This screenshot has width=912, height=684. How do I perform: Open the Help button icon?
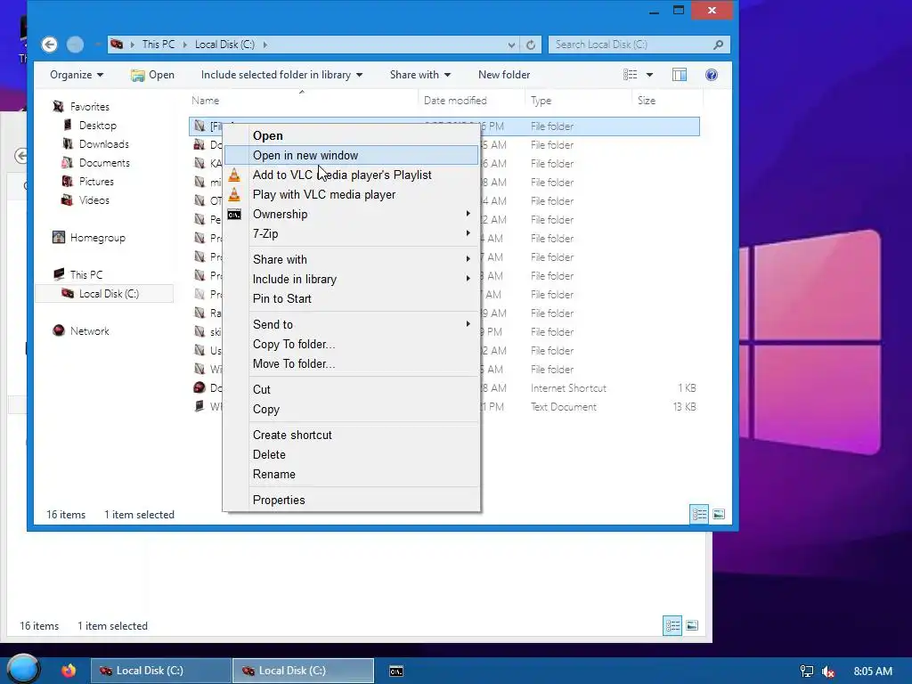[x=712, y=75]
